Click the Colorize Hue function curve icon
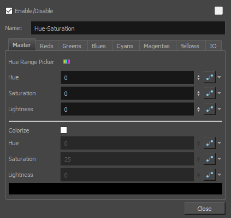The width and height of the screenshot is (231, 218). 210,143
